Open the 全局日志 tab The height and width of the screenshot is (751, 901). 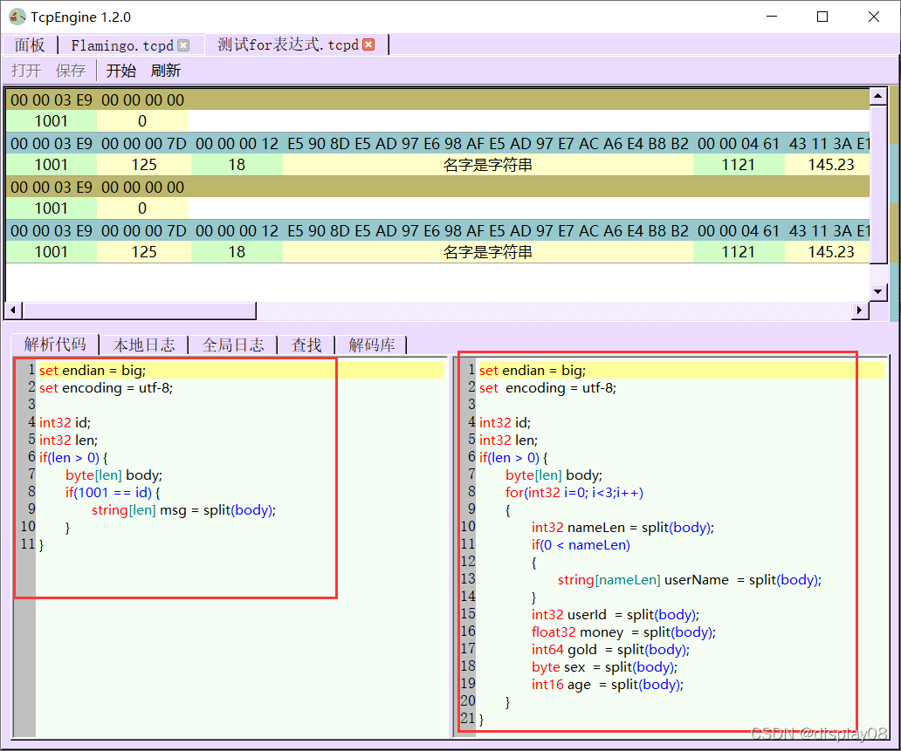(233, 345)
